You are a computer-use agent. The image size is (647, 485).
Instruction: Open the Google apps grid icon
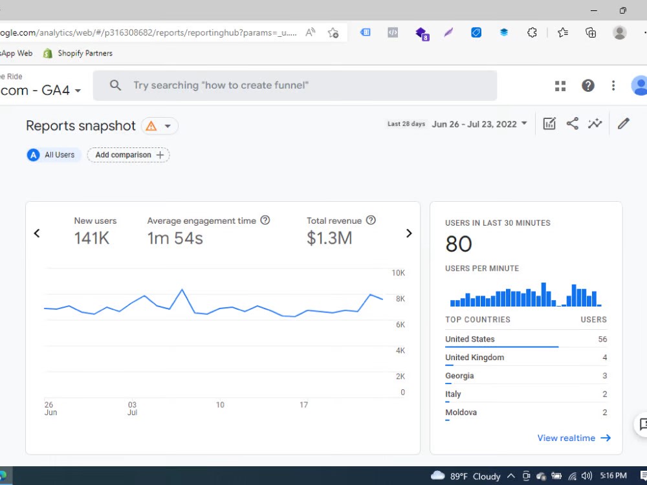click(560, 86)
